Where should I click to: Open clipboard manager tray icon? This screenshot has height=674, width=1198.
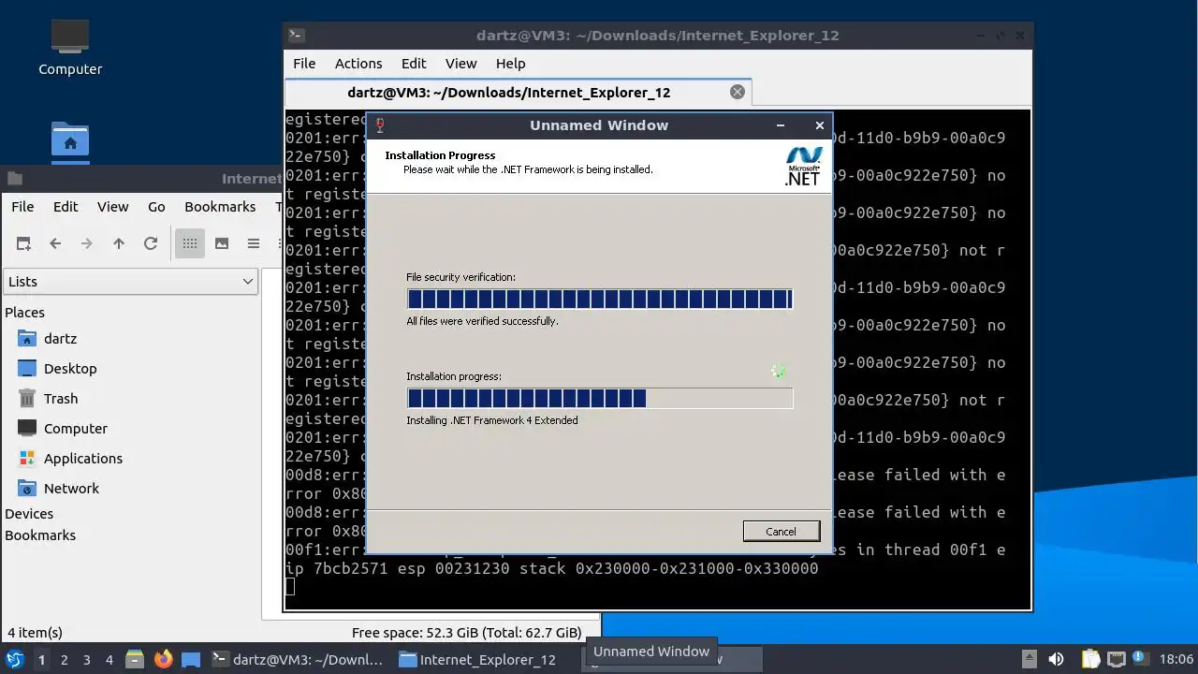(x=1090, y=659)
